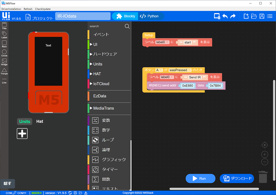
Task: Click the status bar folder icon
Action: point(80,193)
